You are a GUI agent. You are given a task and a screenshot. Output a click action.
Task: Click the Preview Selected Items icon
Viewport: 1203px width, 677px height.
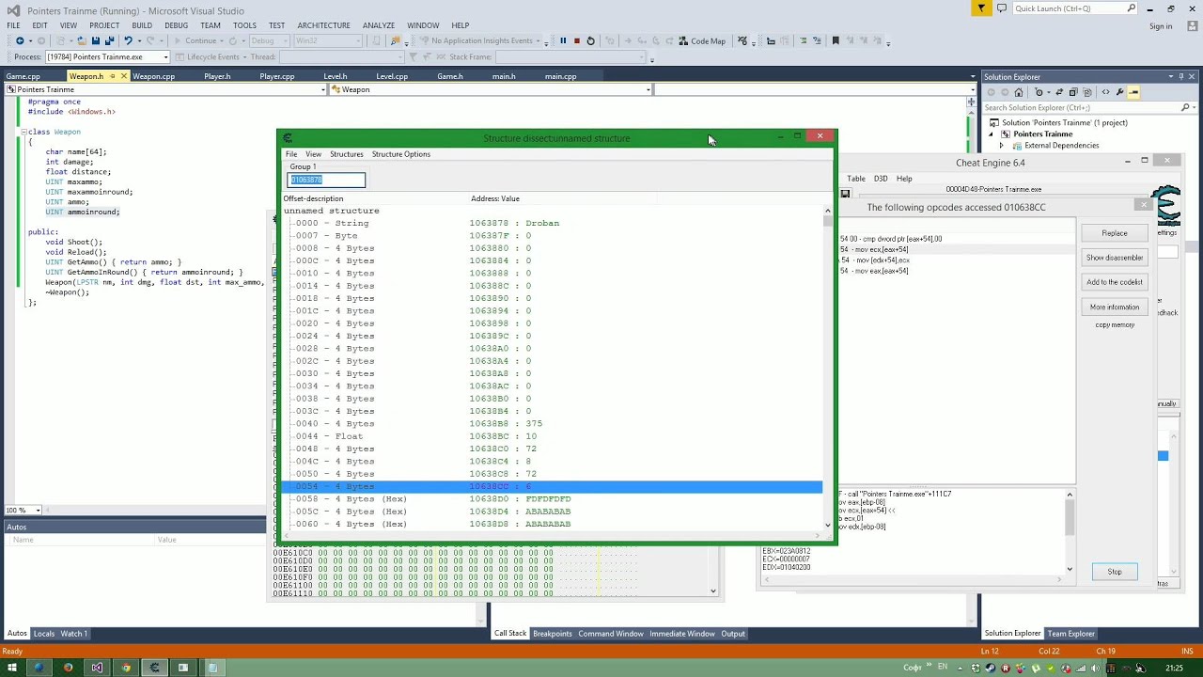[1133, 92]
